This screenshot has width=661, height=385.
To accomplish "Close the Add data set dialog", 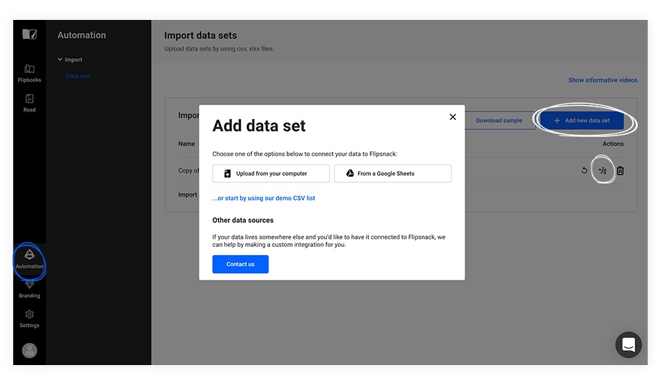I will [x=453, y=117].
